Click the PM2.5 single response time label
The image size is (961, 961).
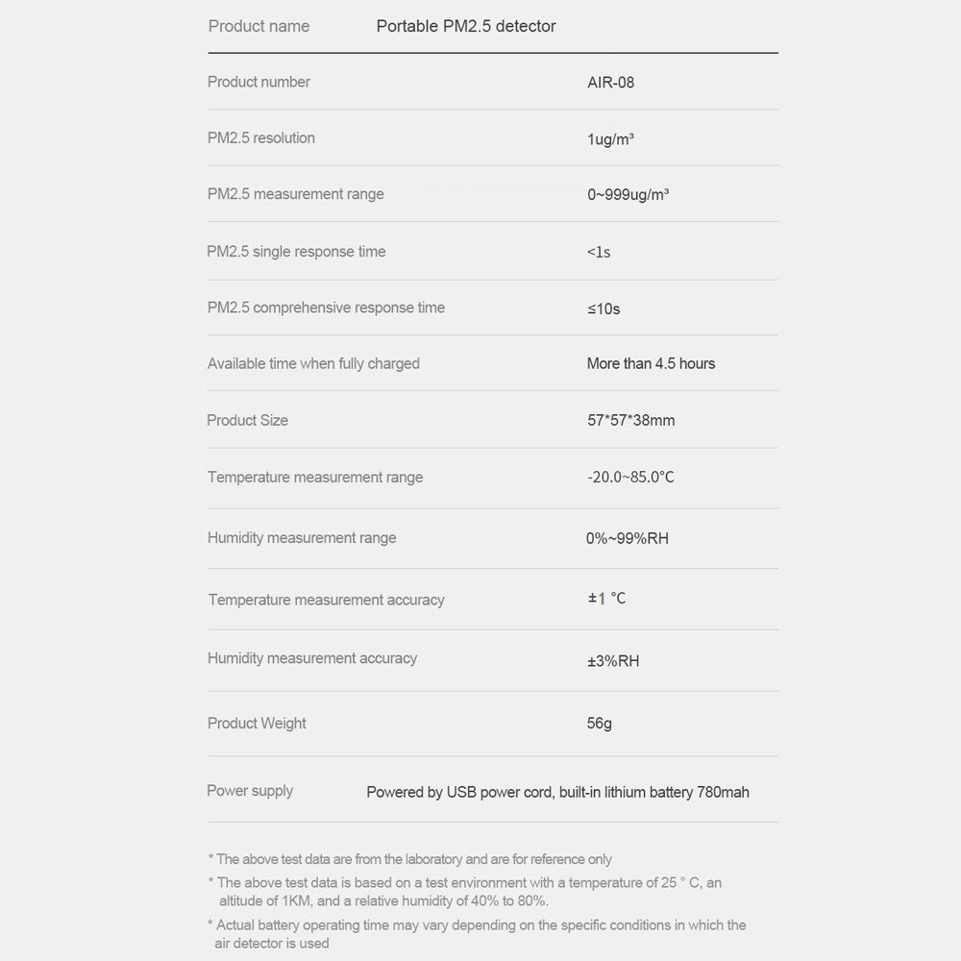click(x=296, y=252)
